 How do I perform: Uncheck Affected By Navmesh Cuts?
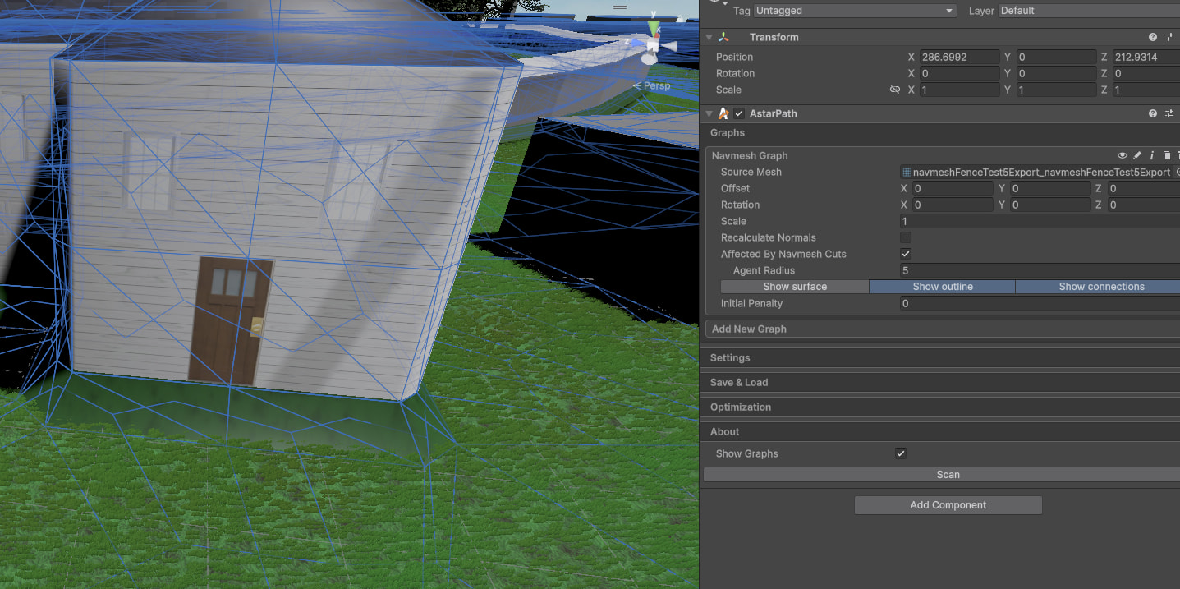(x=906, y=254)
